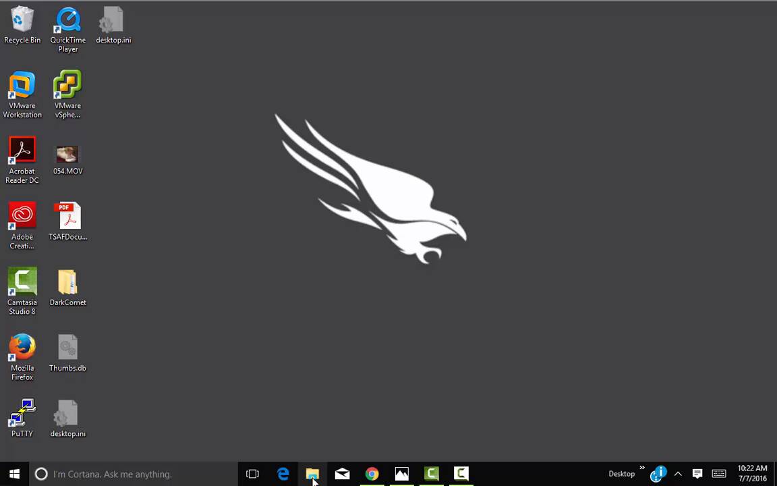Switch to the second Camtasia taskbar window
Viewport: 777px width, 486px height.
coord(461,474)
